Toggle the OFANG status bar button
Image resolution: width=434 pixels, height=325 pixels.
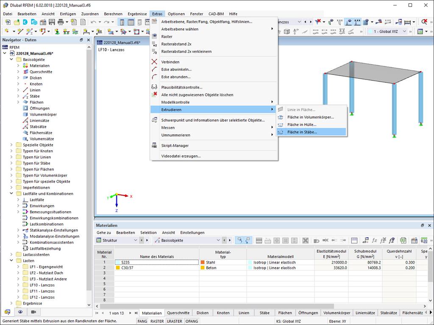pyautogui.click(x=192, y=321)
